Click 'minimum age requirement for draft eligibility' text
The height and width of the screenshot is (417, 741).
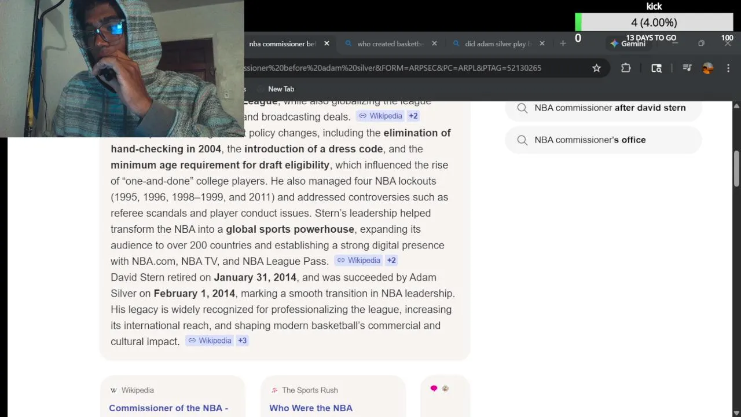click(220, 165)
